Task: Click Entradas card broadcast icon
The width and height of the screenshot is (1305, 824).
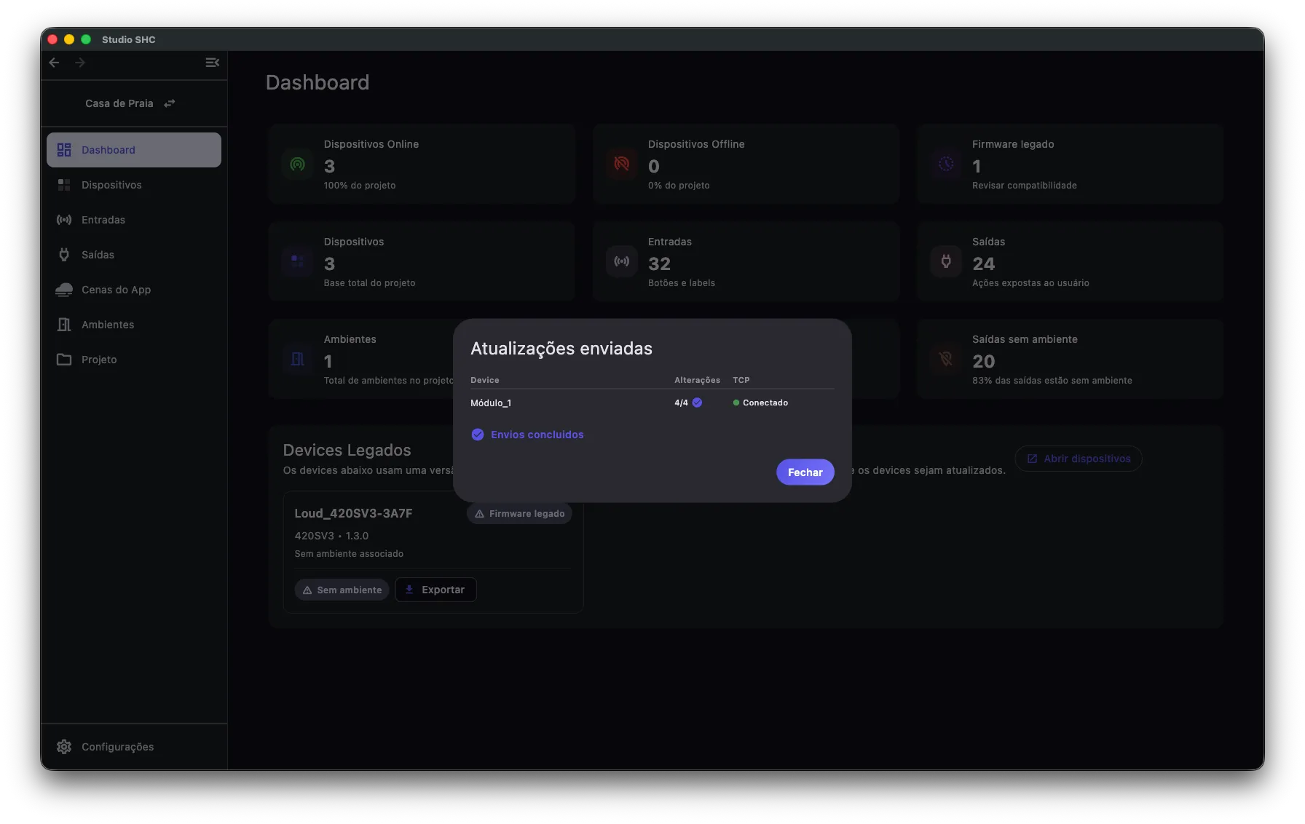Action: [x=621, y=261]
